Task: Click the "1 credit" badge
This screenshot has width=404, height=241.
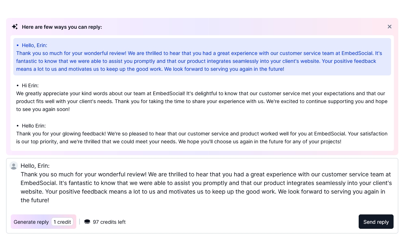Action: [62, 222]
